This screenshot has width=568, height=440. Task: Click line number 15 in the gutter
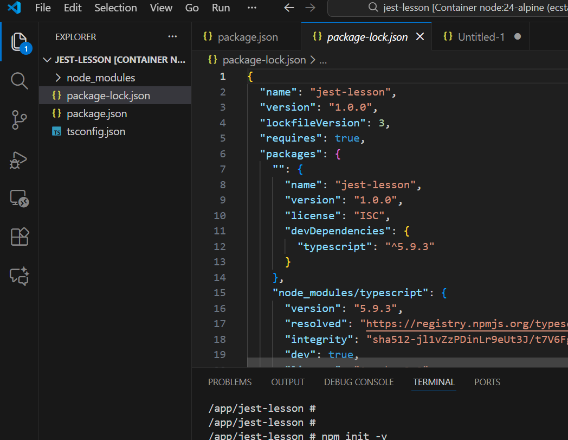[220, 293]
